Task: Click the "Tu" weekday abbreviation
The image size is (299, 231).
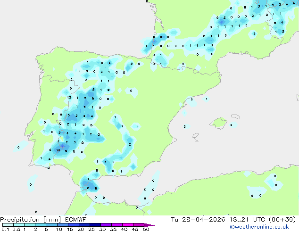Action: (x=174, y=220)
